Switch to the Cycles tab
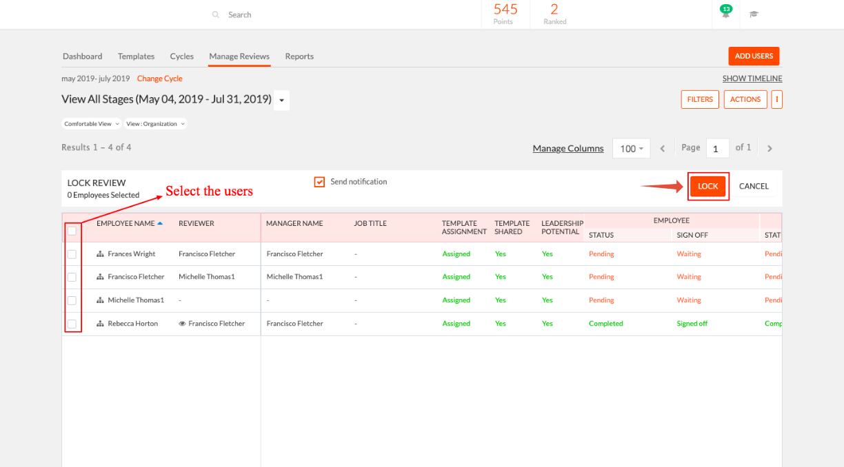The image size is (844, 467). click(x=182, y=56)
